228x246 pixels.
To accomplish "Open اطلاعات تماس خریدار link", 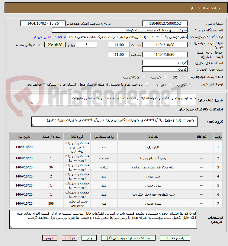I will click(x=50, y=37).
